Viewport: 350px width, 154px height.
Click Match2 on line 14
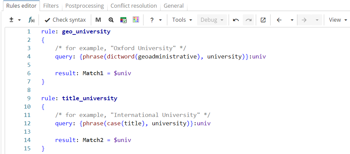click(93, 140)
